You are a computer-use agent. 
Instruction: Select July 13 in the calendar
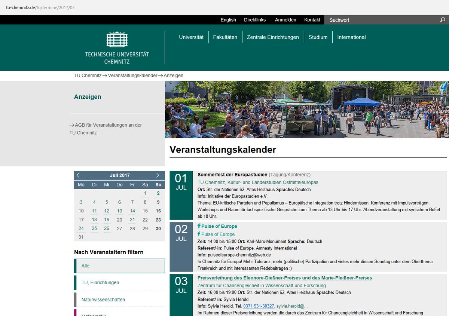pos(119,211)
